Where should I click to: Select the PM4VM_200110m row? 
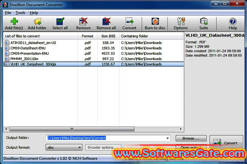click(x=93, y=59)
